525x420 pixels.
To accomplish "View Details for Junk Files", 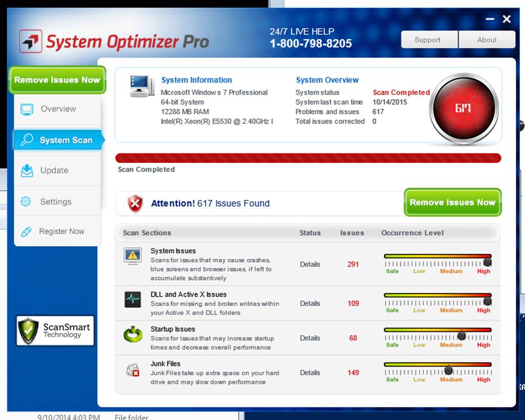I will (x=310, y=373).
